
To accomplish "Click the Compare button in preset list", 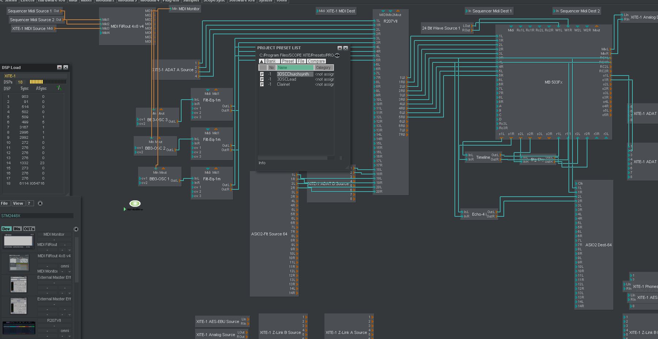I will pyautogui.click(x=316, y=61).
